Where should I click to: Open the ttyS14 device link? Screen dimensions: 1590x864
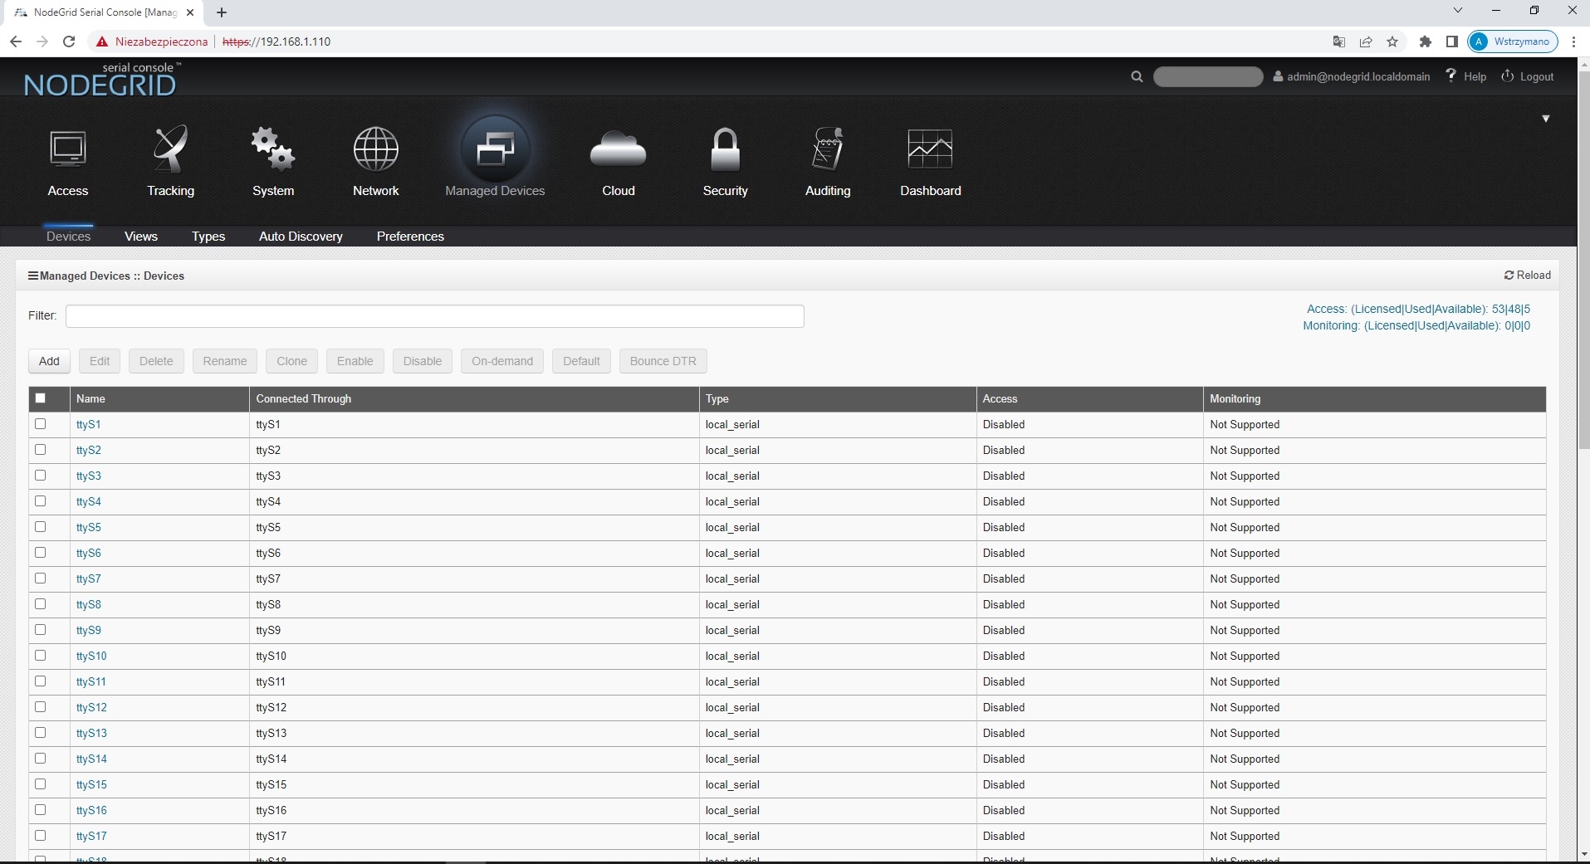(x=91, y=759)
